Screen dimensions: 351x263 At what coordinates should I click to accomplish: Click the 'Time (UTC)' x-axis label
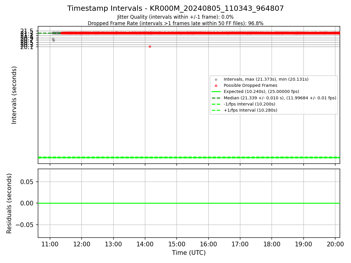189,253
